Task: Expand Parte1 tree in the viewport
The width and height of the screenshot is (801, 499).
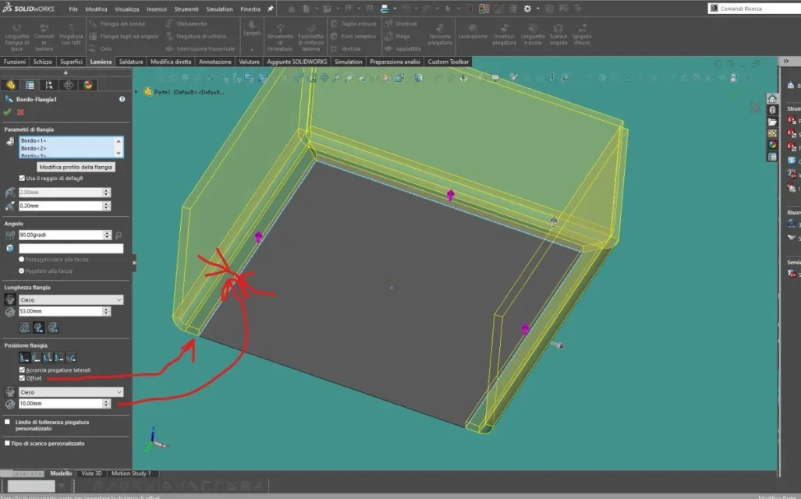Action: pyautogui.click(x=136, y=92)
